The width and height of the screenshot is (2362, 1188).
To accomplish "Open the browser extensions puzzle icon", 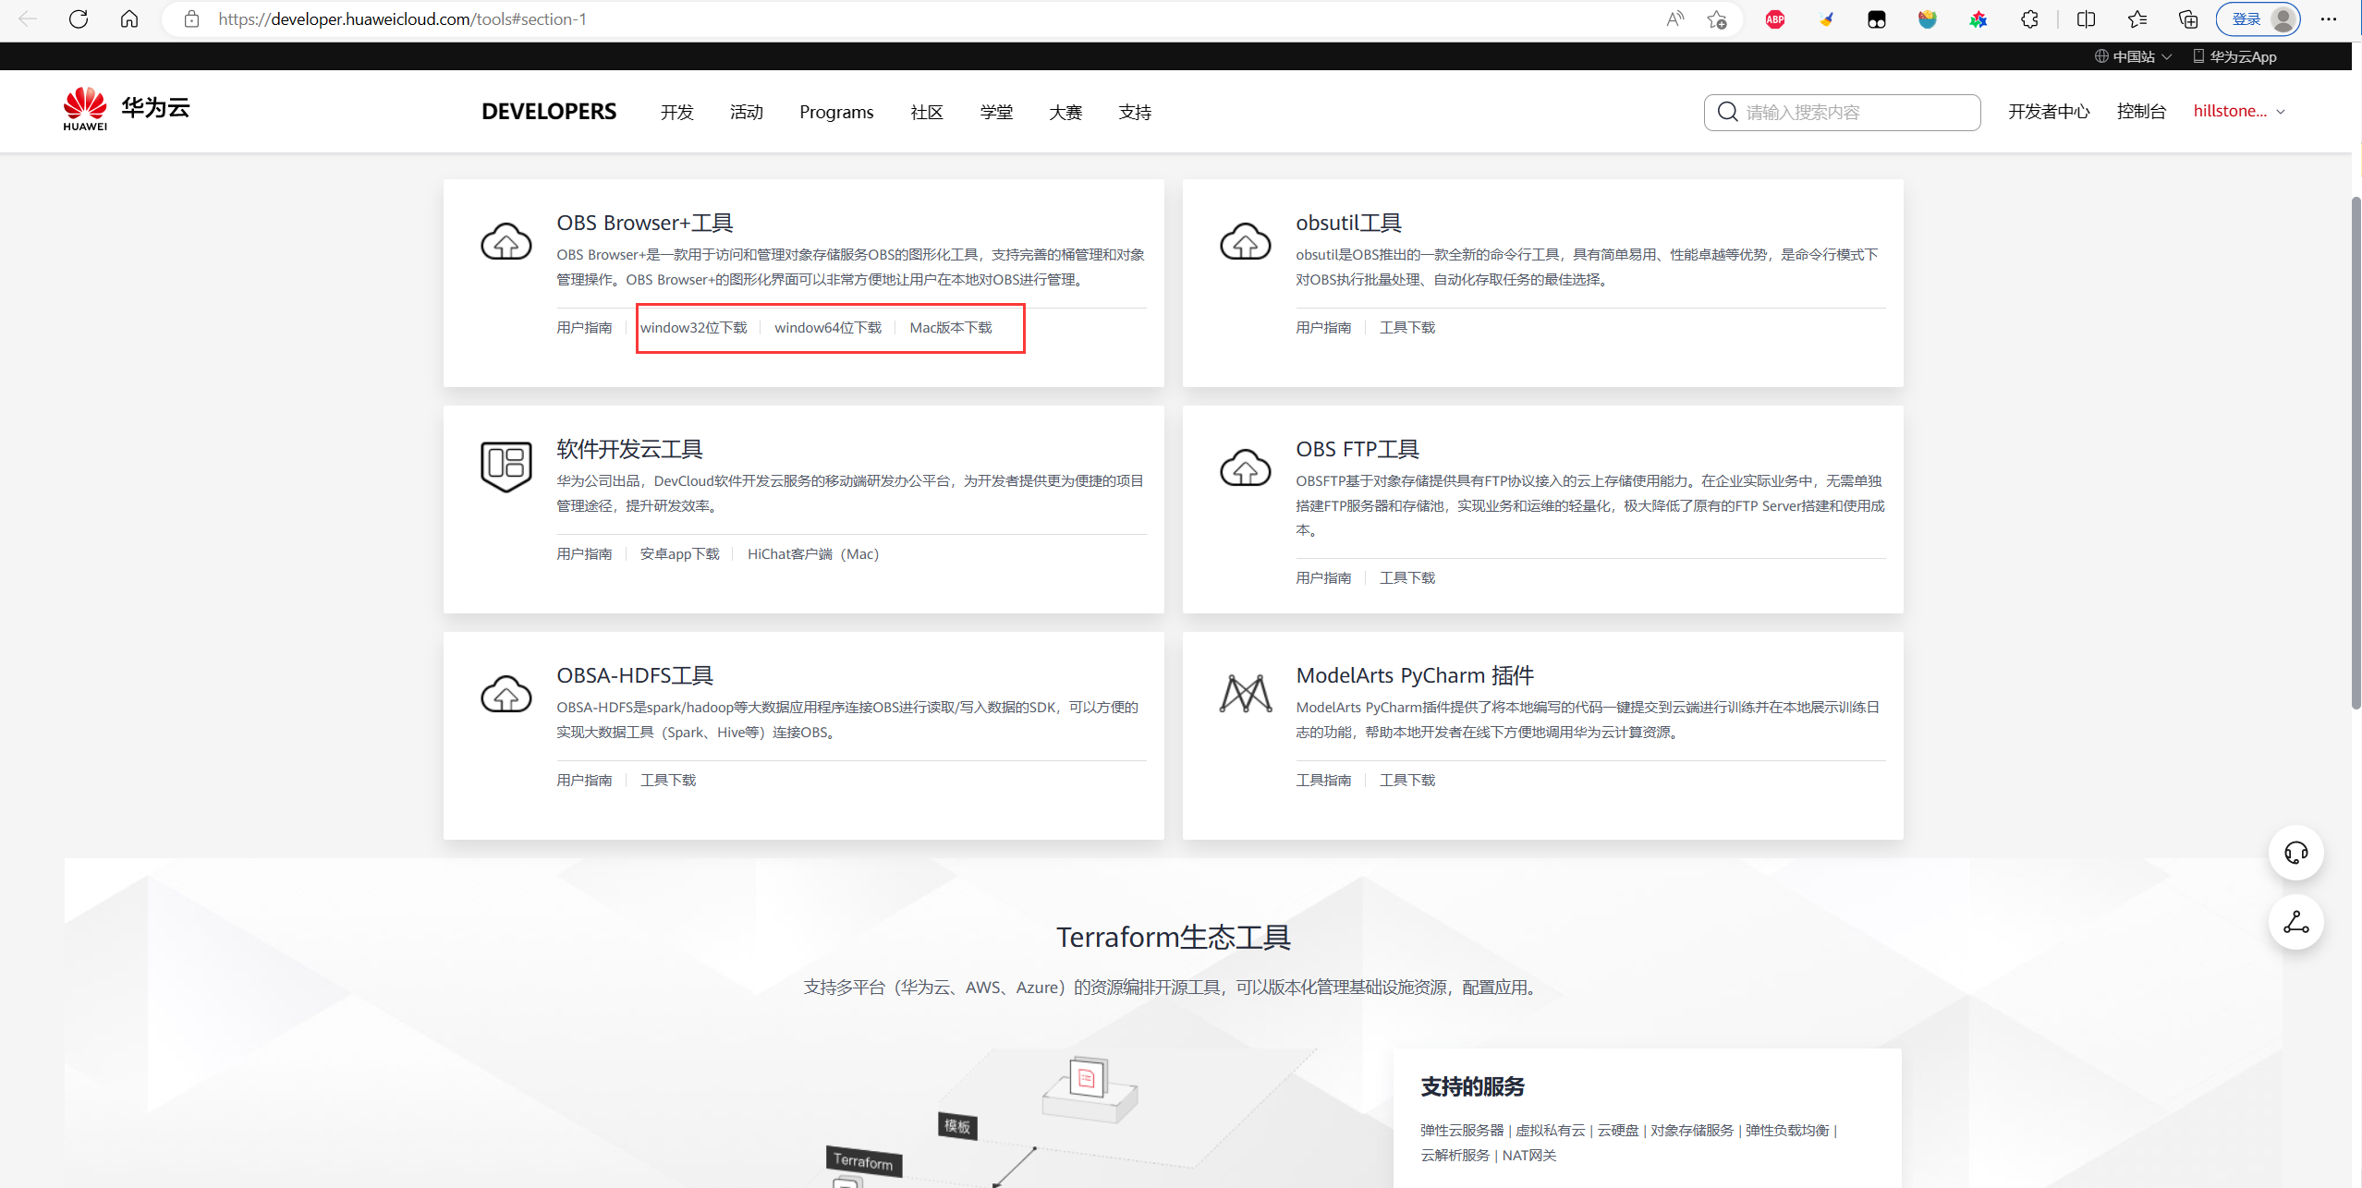I will pos(2029,18).
